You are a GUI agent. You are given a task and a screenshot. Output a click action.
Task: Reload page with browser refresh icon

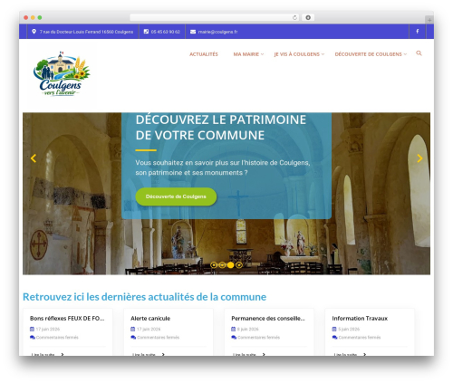tap(294, 17)
